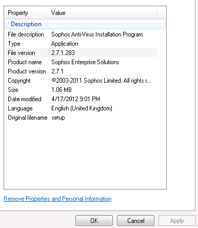Select the Original filename property label

pyautogui.click(x=28, y=118)
